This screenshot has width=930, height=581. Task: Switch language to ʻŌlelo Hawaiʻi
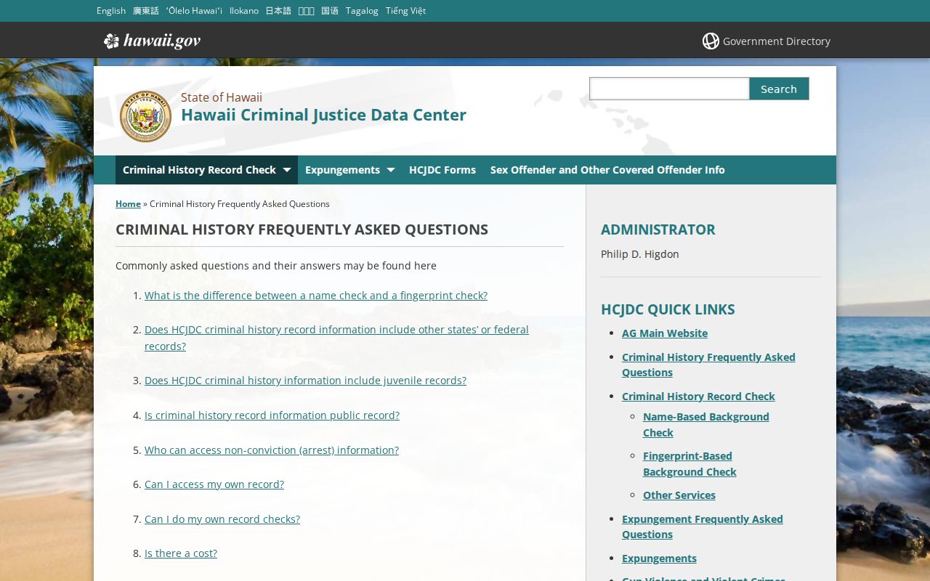point(194,11)
